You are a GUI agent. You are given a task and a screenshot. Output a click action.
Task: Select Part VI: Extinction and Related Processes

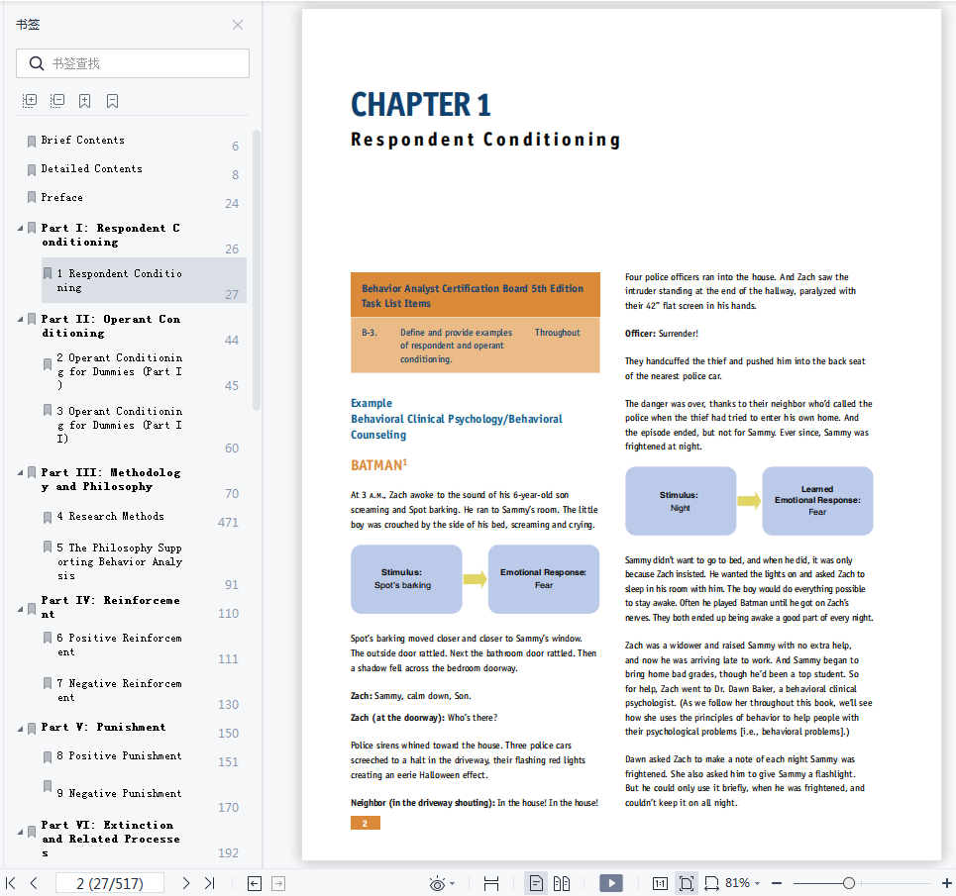tap(111, 839)
